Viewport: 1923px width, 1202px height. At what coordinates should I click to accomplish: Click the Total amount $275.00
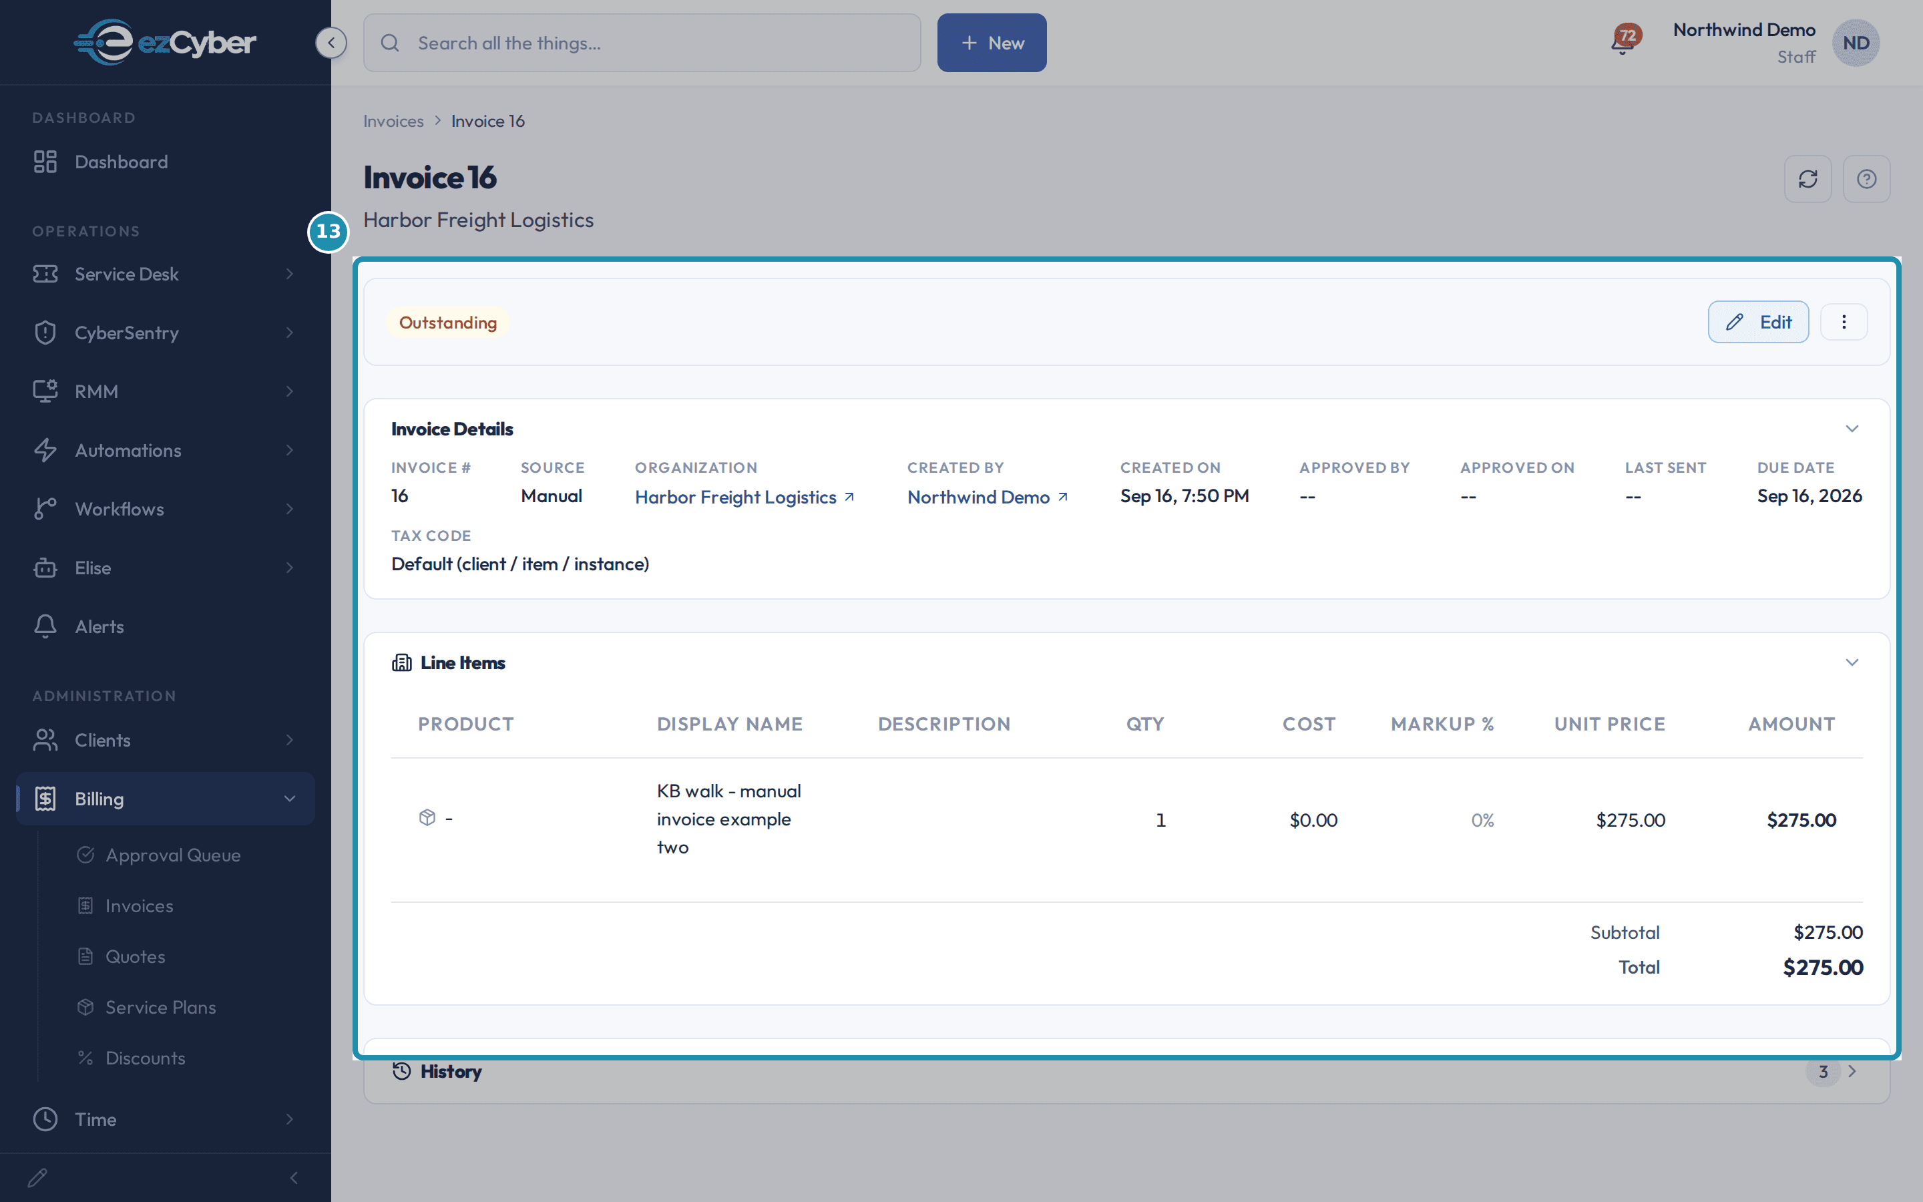coord(1823,968)
